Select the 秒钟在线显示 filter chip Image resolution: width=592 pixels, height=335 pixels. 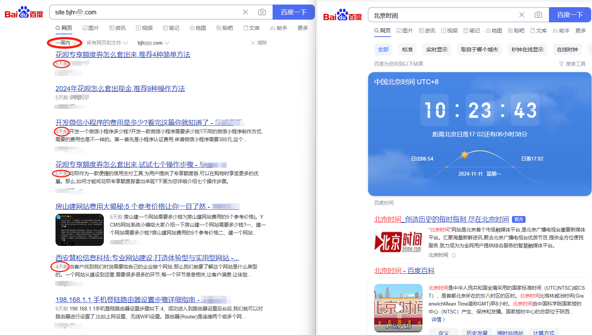point(527,49)
